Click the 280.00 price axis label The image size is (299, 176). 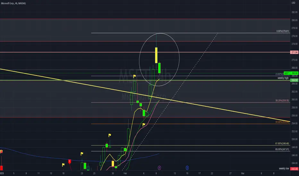tap(294, 20)
